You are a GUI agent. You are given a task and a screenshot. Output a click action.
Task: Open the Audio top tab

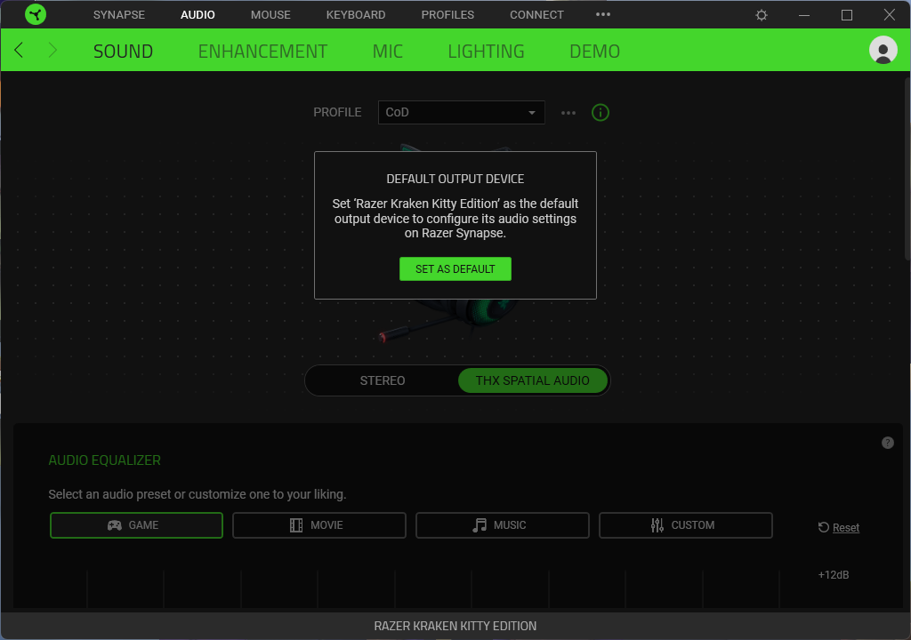[x=198, y=14]
